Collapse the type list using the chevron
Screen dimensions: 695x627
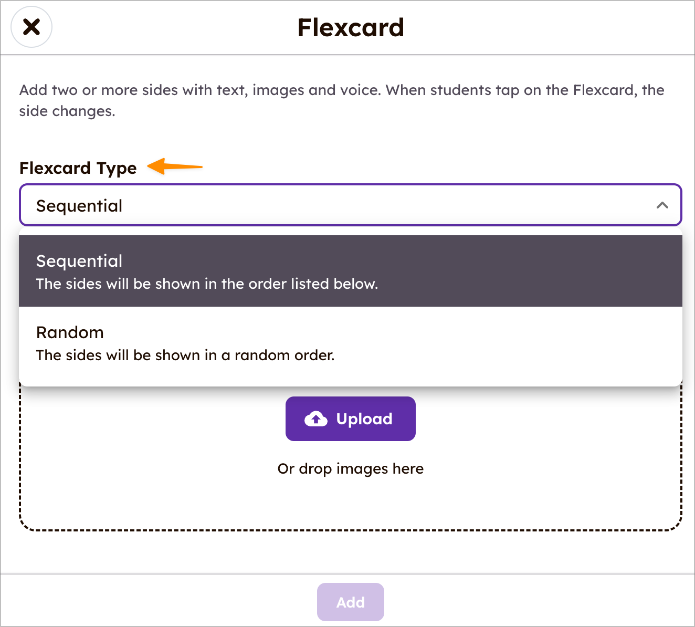pos(662,205)
